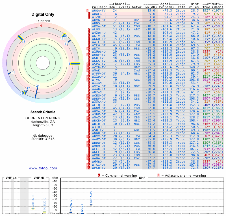Click the adjacent-channel warning icon beside WUGA-TV
Viewport: 226px width, 216px height.
coord(87,11)
